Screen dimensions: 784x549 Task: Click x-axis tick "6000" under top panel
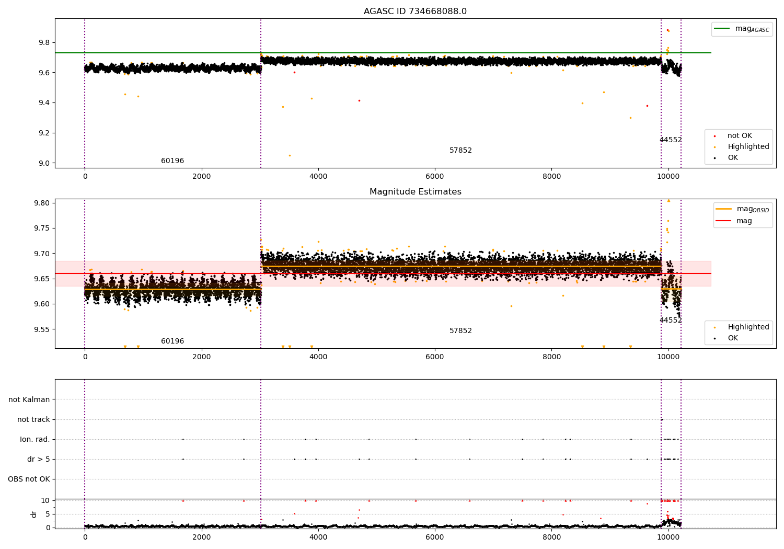[435, 177]
